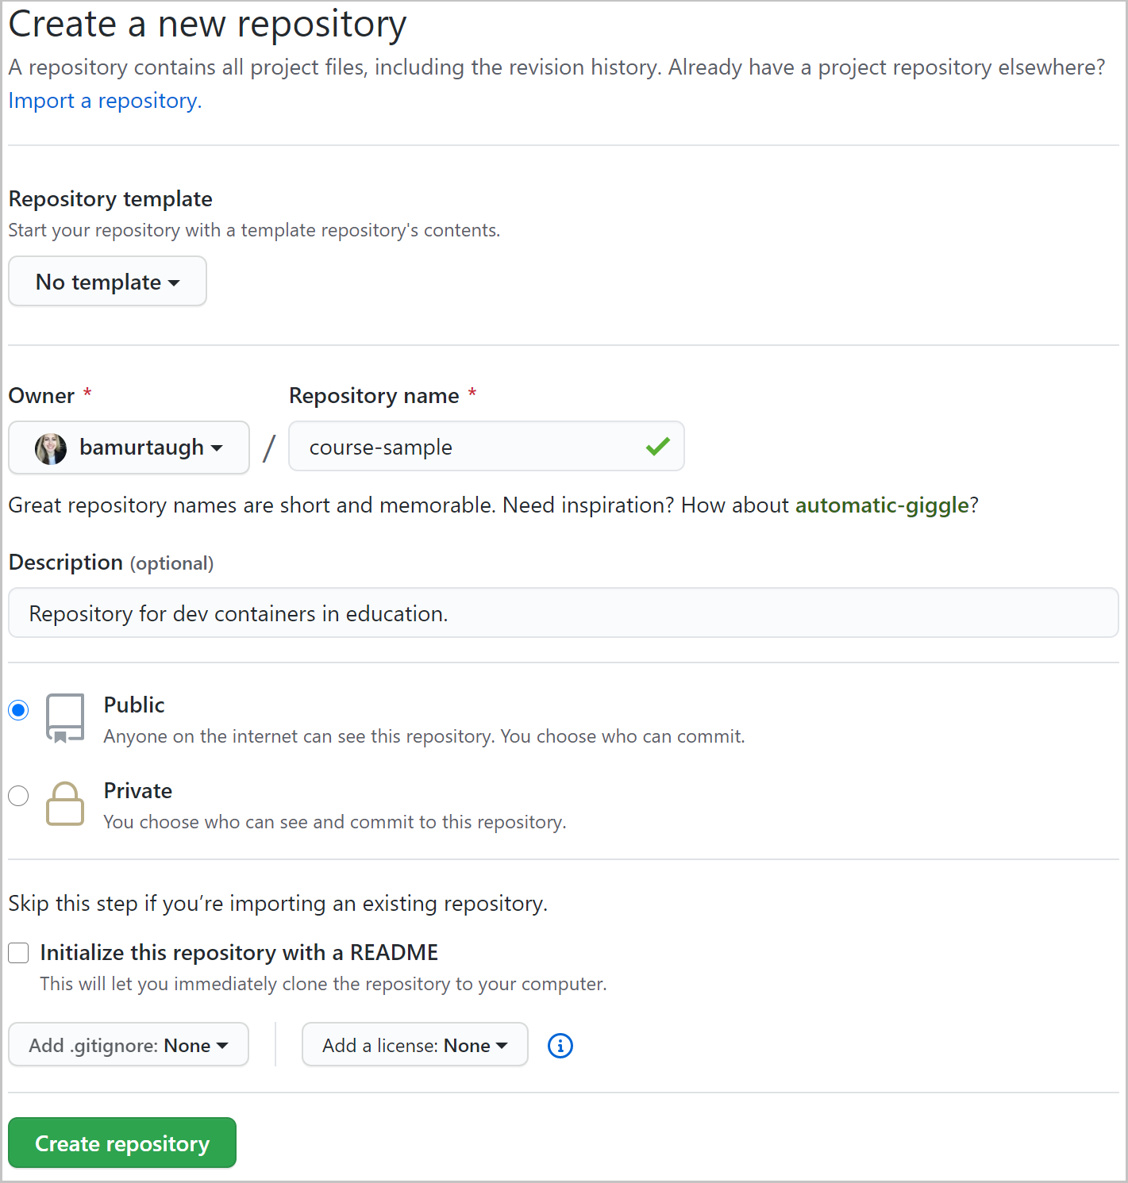The width and height of the screenshot is (1128, 1183).
Task: Click the automatic-giggle name suggestion
Action: pyautogui.click(x=881, y=505)
